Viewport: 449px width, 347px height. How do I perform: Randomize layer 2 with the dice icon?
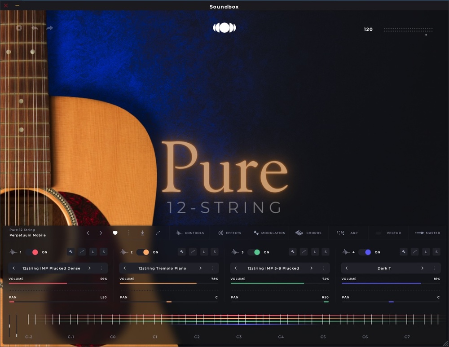click(193, 252)
